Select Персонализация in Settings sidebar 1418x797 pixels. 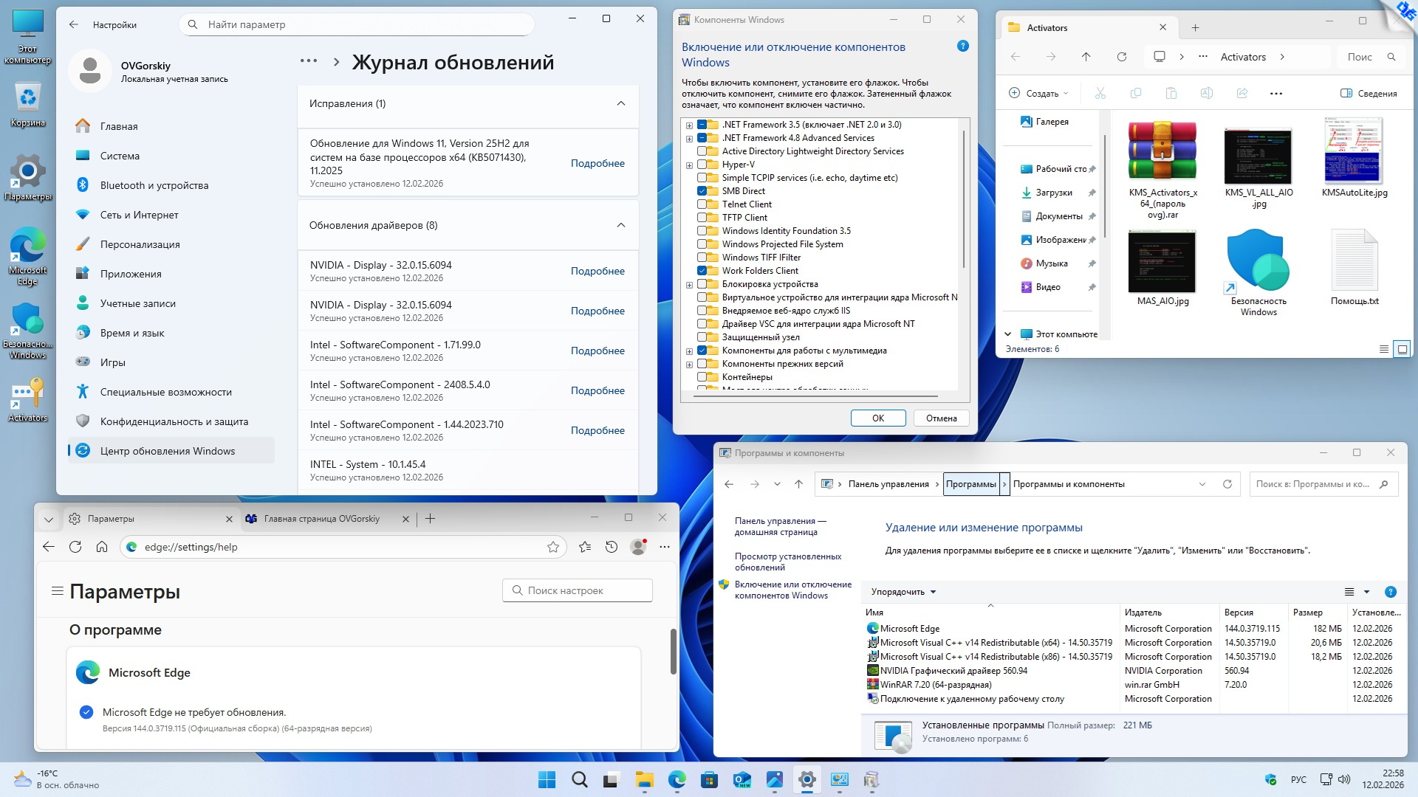140,244
